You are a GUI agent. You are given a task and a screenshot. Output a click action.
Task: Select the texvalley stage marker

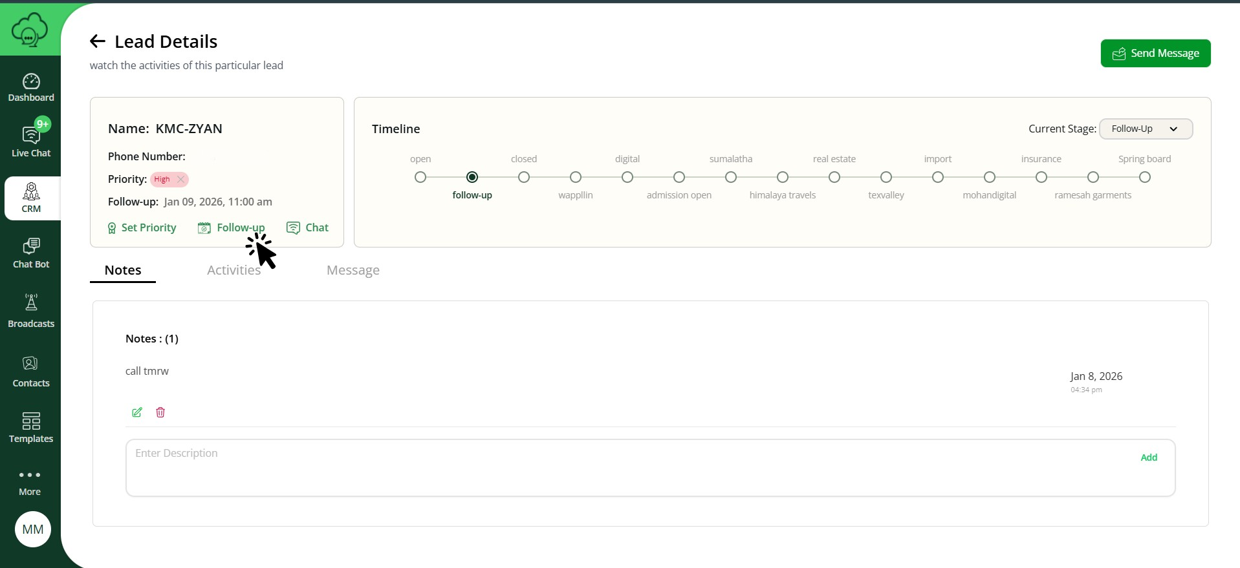(886, 177)
